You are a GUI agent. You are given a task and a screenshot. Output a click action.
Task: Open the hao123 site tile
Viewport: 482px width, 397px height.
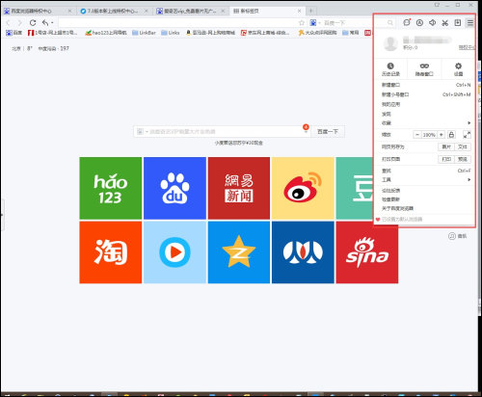click(x=111, y=188)
